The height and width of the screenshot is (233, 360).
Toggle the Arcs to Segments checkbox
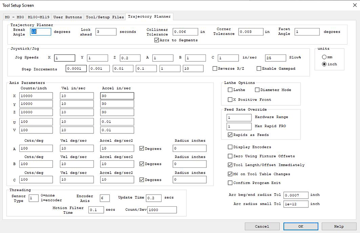pyautogui.click(x=157, y=40)
